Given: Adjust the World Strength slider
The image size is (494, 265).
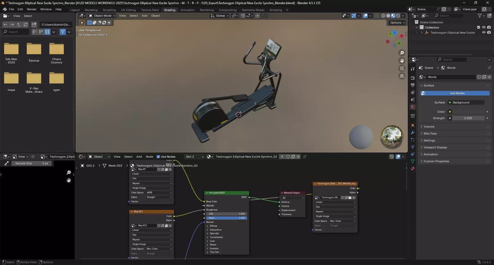Looking at the screenshot, I should coord(468,118).
